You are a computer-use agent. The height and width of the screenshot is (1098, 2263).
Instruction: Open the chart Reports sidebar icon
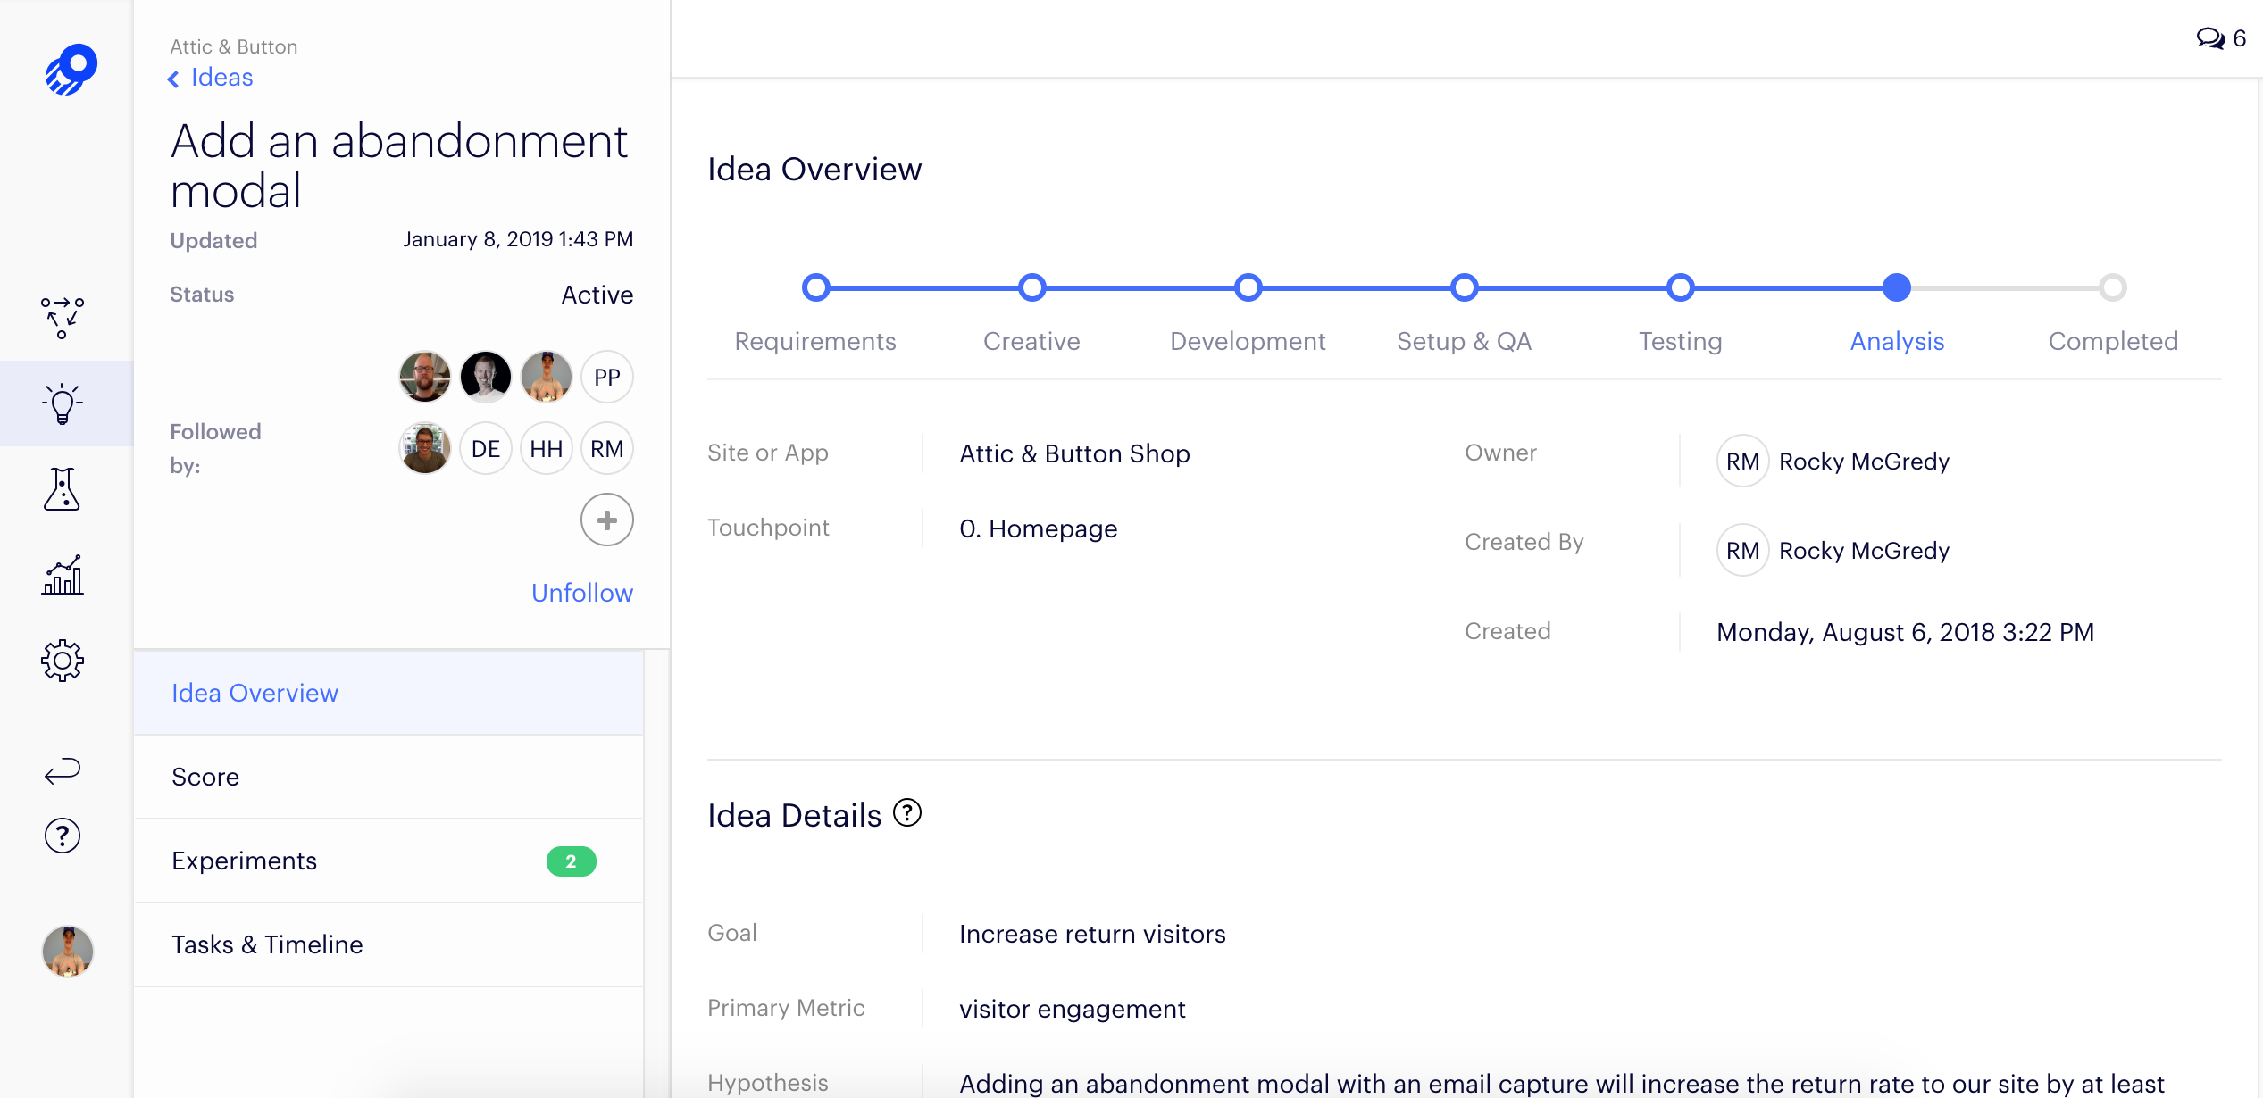point(63,575)
